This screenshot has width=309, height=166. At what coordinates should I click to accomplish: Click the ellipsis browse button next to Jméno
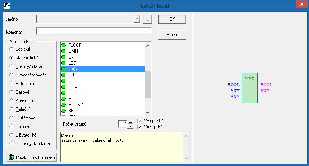tap(148, 19)
